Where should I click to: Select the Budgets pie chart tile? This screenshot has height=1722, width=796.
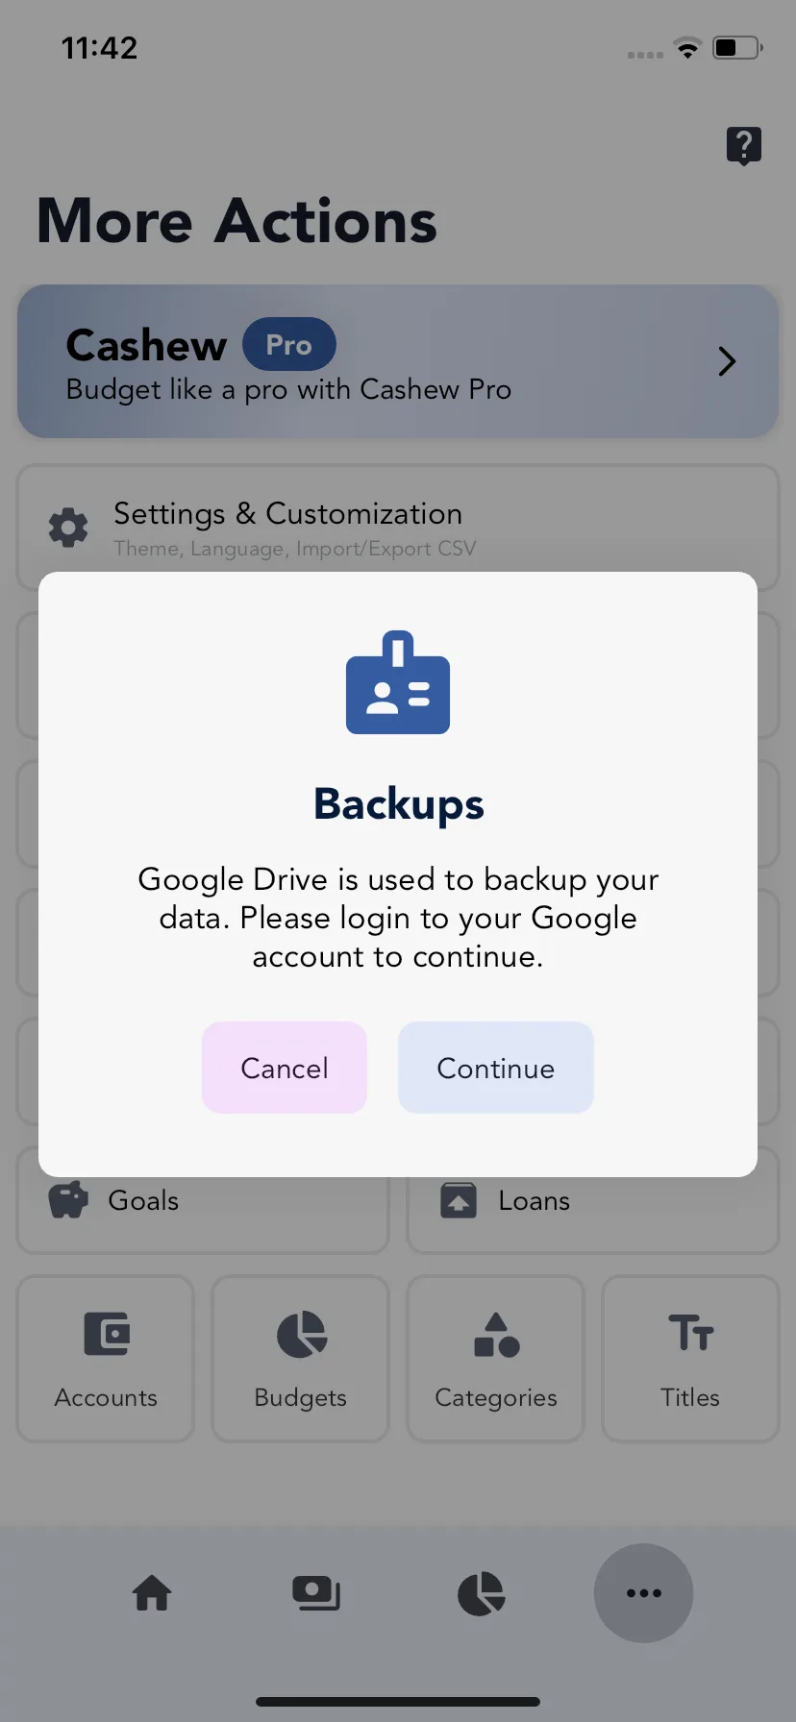tap(300, 1359)
